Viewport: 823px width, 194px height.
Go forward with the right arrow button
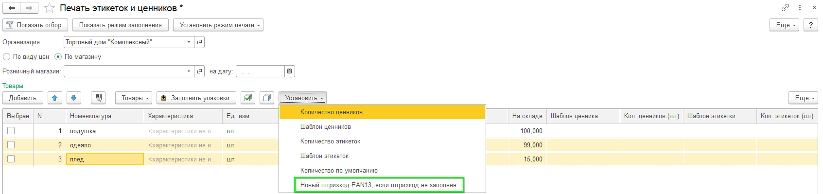[x=29, y=8]
